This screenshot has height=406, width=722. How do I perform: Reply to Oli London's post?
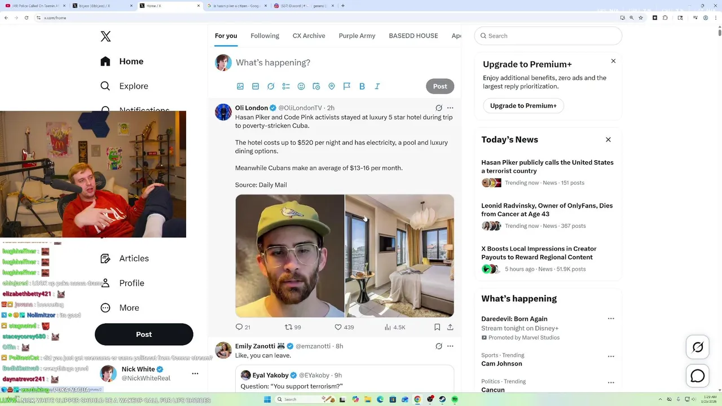click(243, 327)
